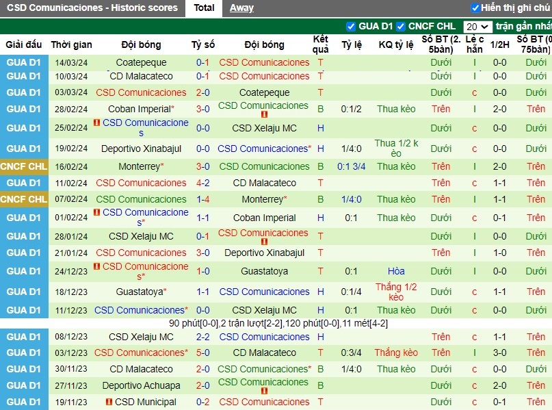Open the 1-4 score against Monterrey

202,199
